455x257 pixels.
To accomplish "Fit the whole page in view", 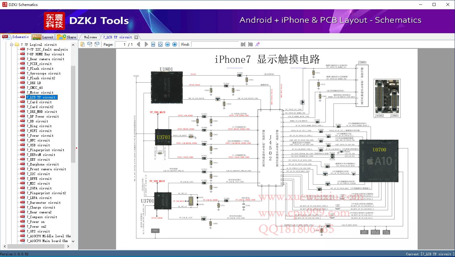I will click(160, 44).
